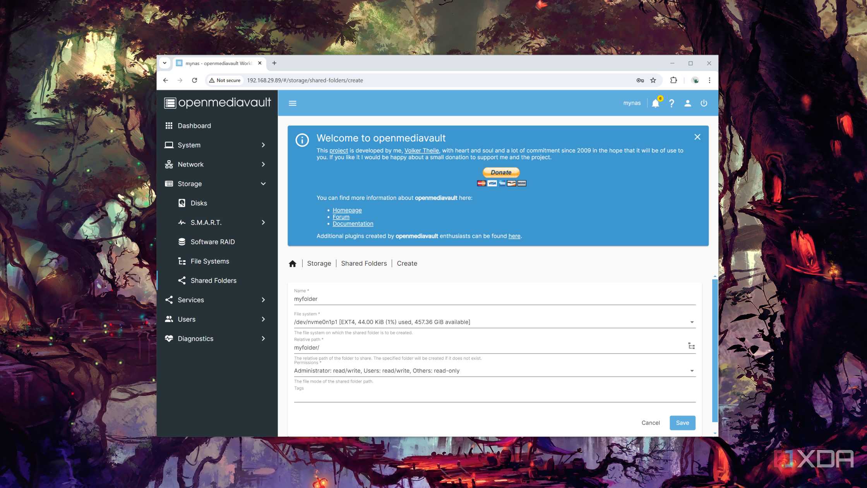Click the Diagnostics heartbeat icon

(169, 339)
